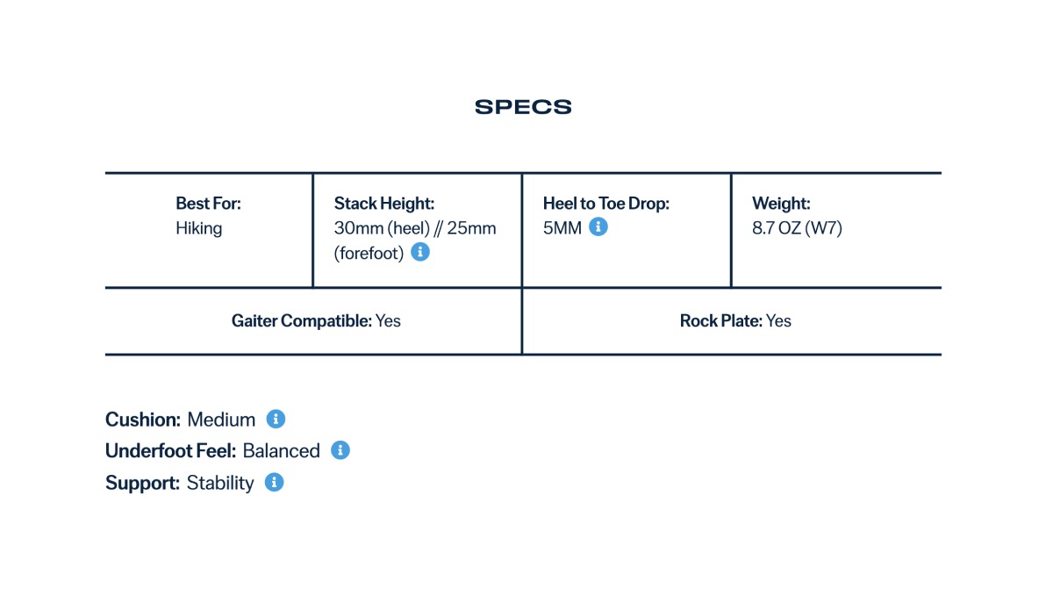Click the "Underfoot Feel:" label
1053x603 pixels.
coord(170,451)
